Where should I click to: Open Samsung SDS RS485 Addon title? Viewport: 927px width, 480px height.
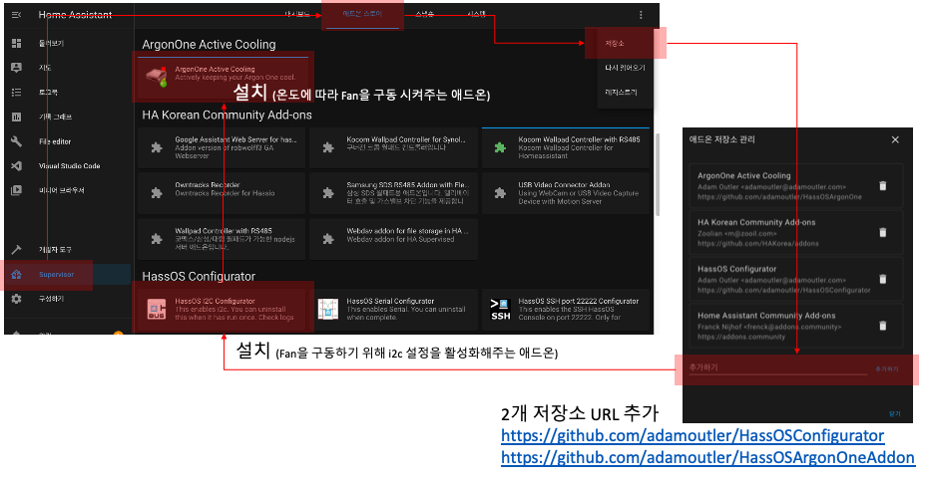pyautogui.click(x=408, y=184)
